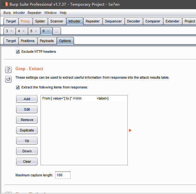Open the Window menu

[x=50, y=13]
